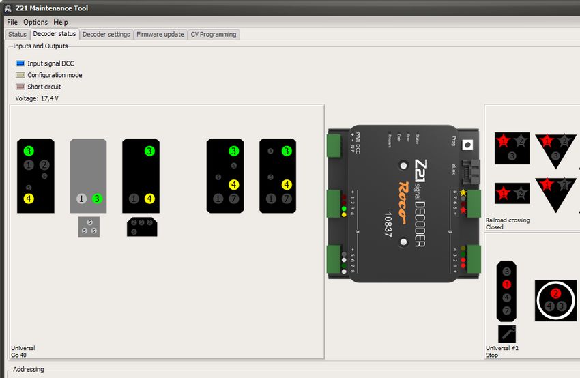Click the Input signal DCC label
The width and height of the screenshot is (580, 378).
click(x=50, y=63)
